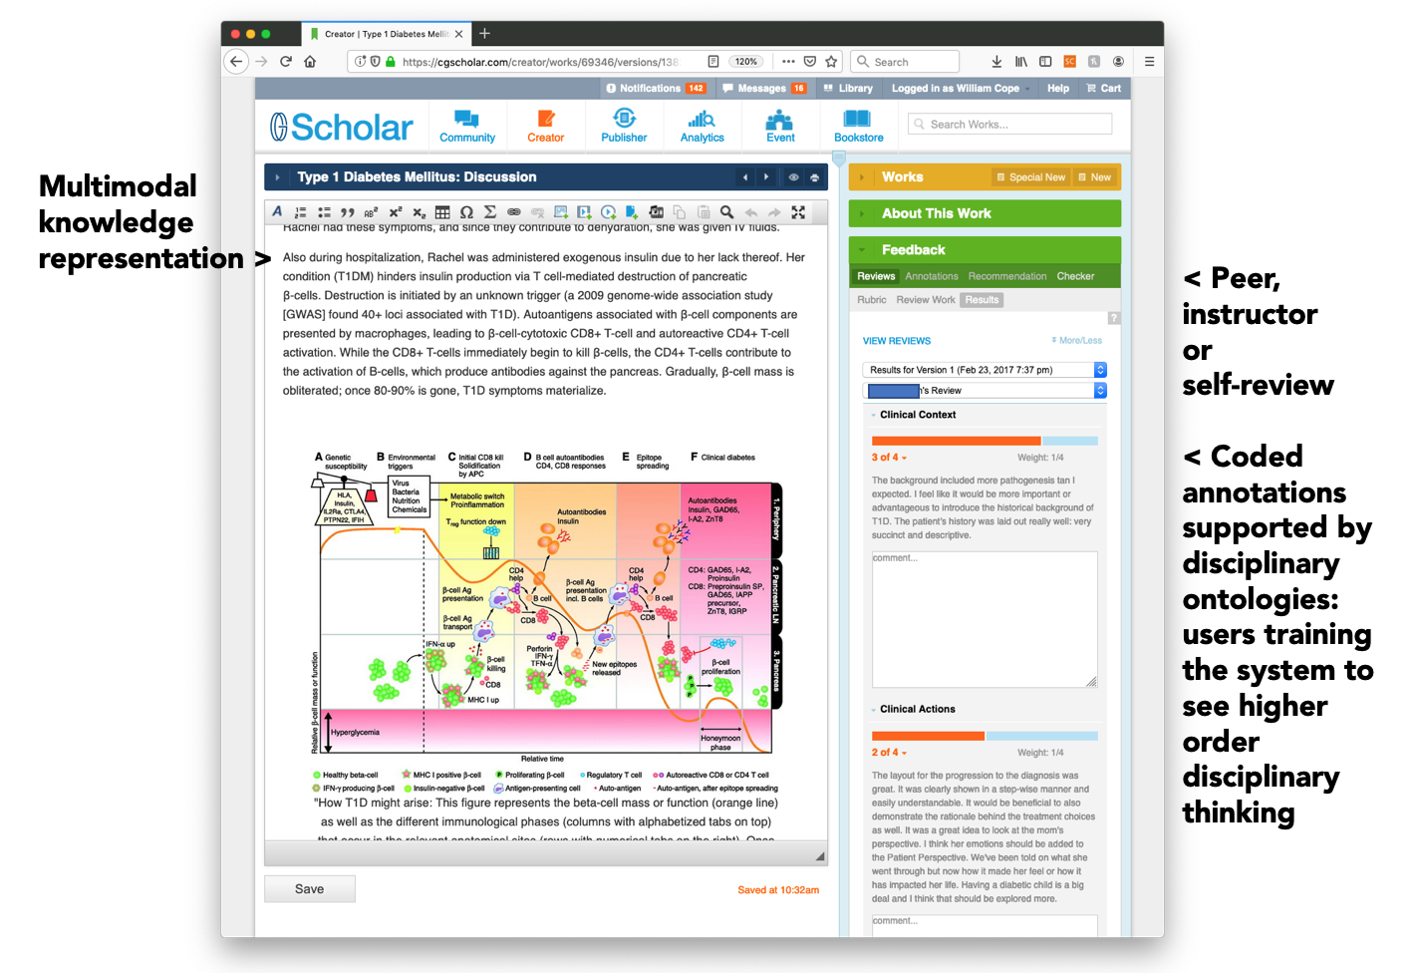Apply superscript x² formatting
1417x973 pixels.
click(x=396, y=212)
